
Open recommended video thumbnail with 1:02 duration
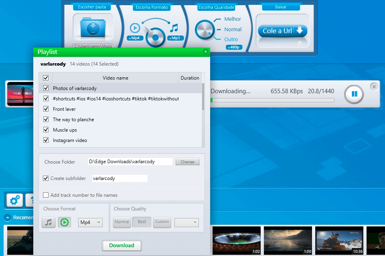pyautogui.click(x=237, y=240)
